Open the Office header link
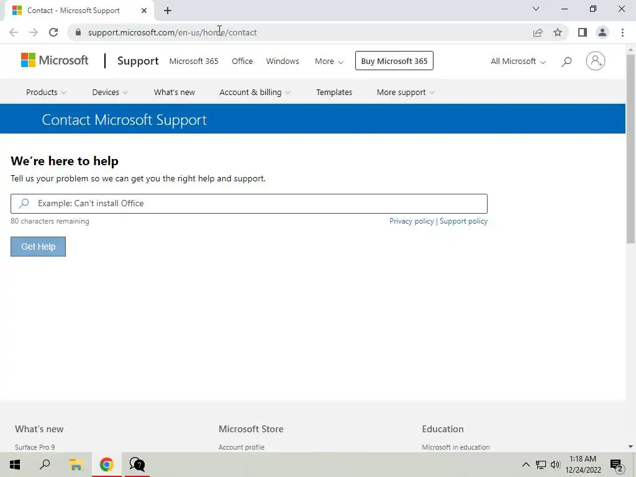 tap(242, 61)
